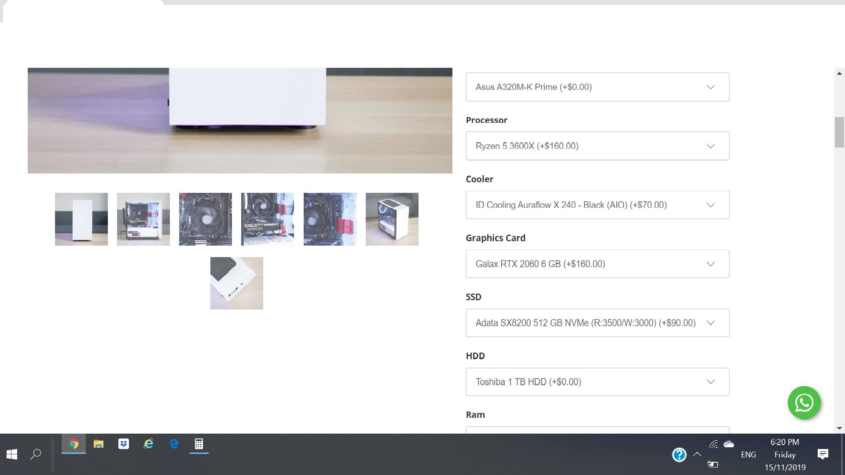Select the angled glass-panel case thumbnail
Screen dimensions: 845x475
(x=392, y=219)
